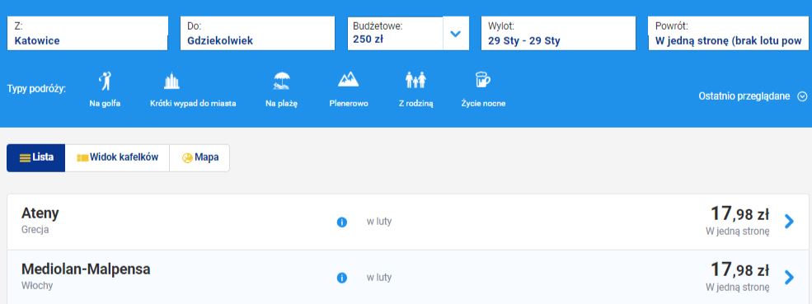Pick the beach umbrella trip icon
Viewport: 812px width, 304px height.
[x=281, y=81]
